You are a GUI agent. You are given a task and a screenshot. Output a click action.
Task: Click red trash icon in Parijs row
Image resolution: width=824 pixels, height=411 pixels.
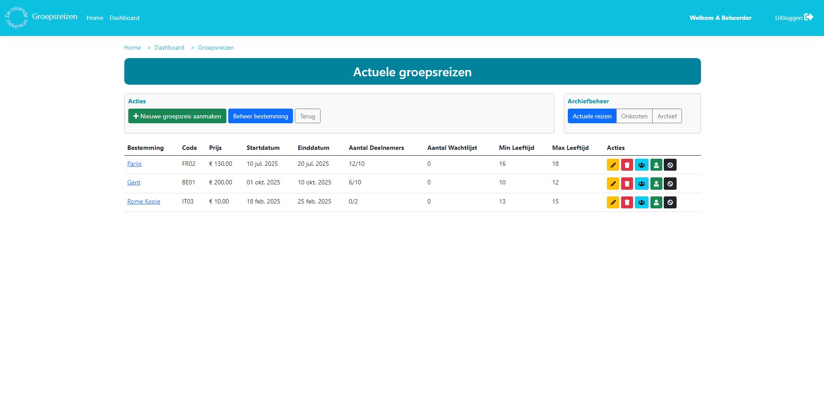pos(627,165)
